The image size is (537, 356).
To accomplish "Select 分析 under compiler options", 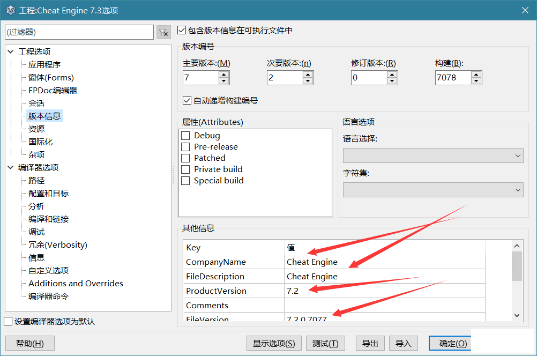I will [x=36, y=206].
